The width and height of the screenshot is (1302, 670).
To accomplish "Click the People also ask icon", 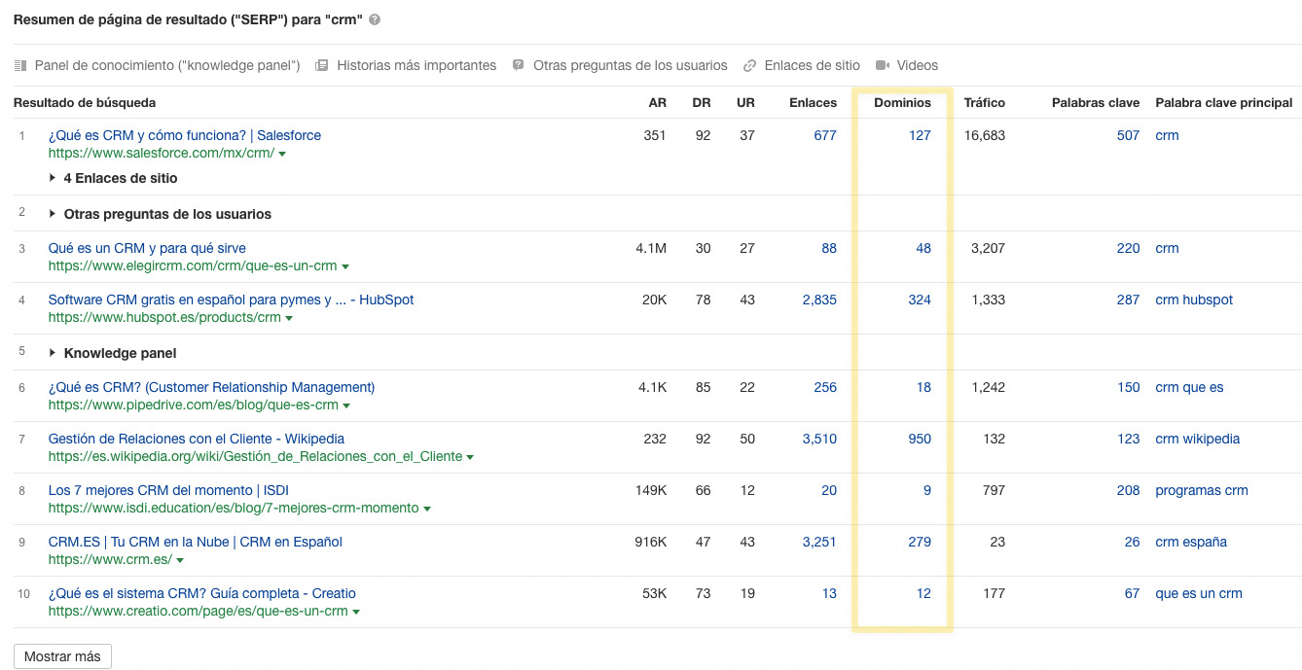I will (x=519, y=66).
